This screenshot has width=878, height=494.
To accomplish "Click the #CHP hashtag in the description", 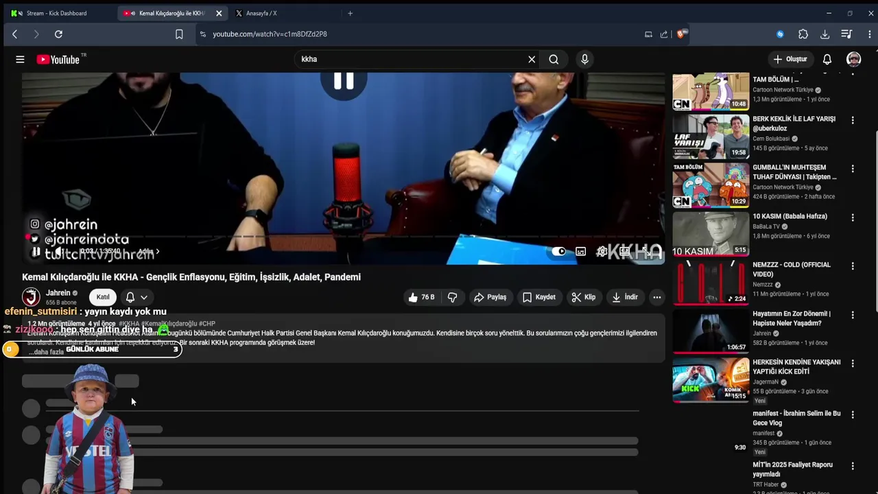I will (x=208, y=324).
